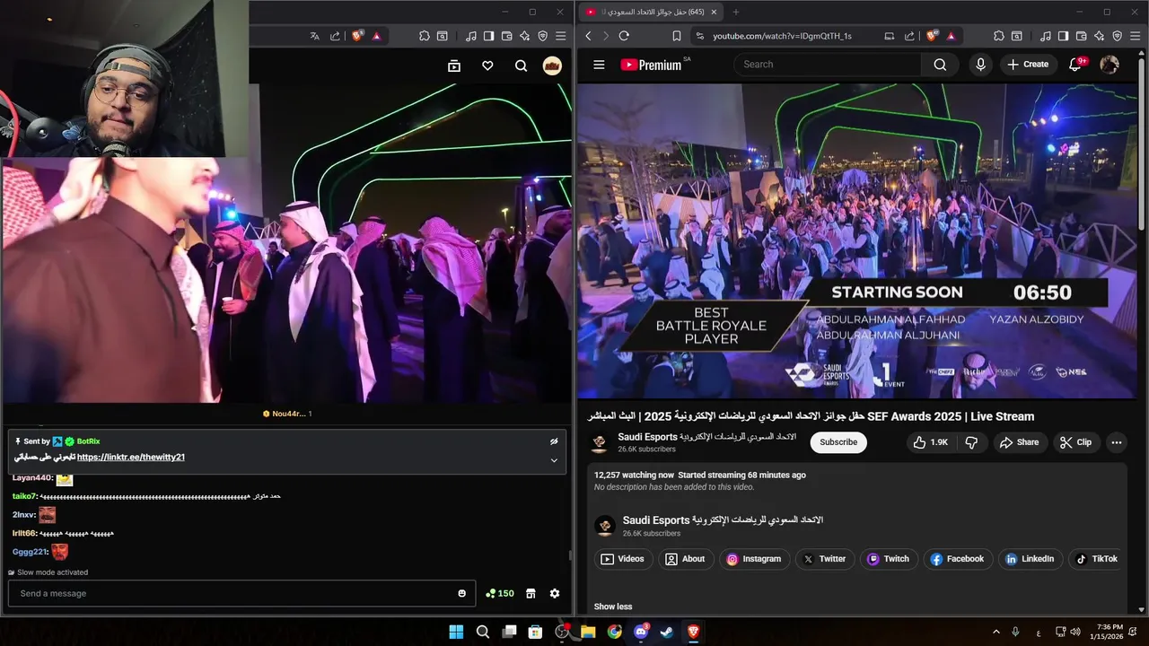Image resolution: width=1149 pixels, height=646 pixels.
Task: Expand the pinned message chevron
Action: pyautogui.click(x=554, y=460)
